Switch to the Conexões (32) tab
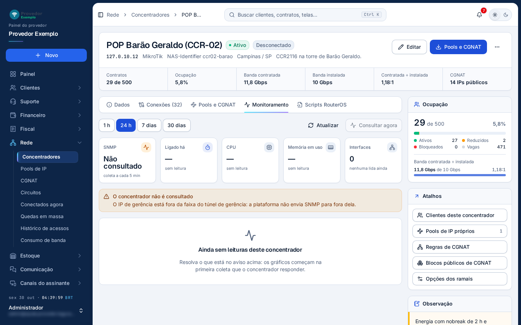This screenshot has width=521, height=325. click(160, 105)
